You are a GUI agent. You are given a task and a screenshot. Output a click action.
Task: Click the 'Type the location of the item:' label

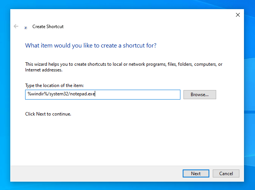coord(54,85)
